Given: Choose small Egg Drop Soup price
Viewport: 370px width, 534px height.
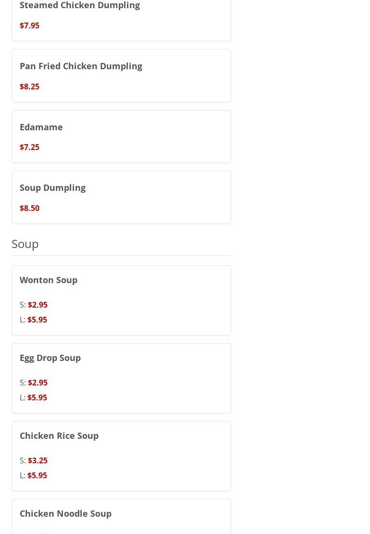Looking at the screenshot, I should 37,383.
